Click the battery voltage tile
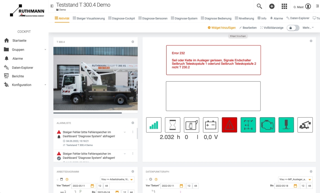 tap(211, 125)
